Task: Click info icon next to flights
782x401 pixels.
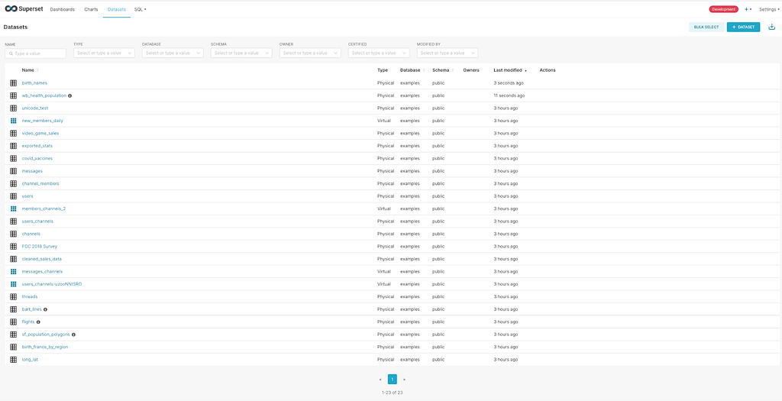Action: coord(38,322)
